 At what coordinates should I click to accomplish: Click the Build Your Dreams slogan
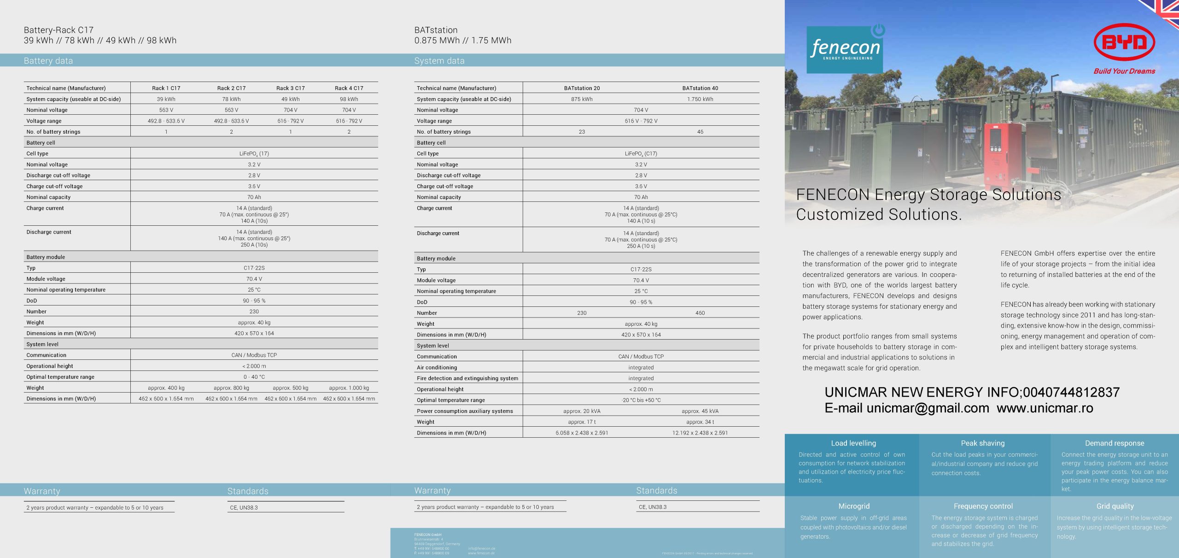pos(1124,71)
